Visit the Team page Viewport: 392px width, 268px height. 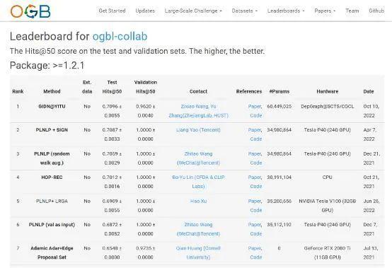(x=352, y=11)
